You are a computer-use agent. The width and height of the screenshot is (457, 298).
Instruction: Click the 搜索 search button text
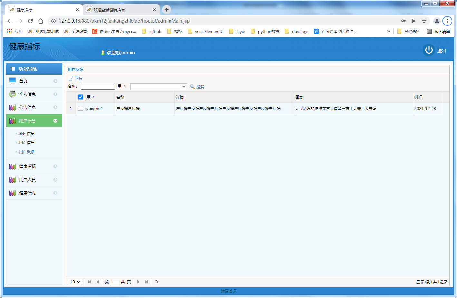click(x=200, y=87)
